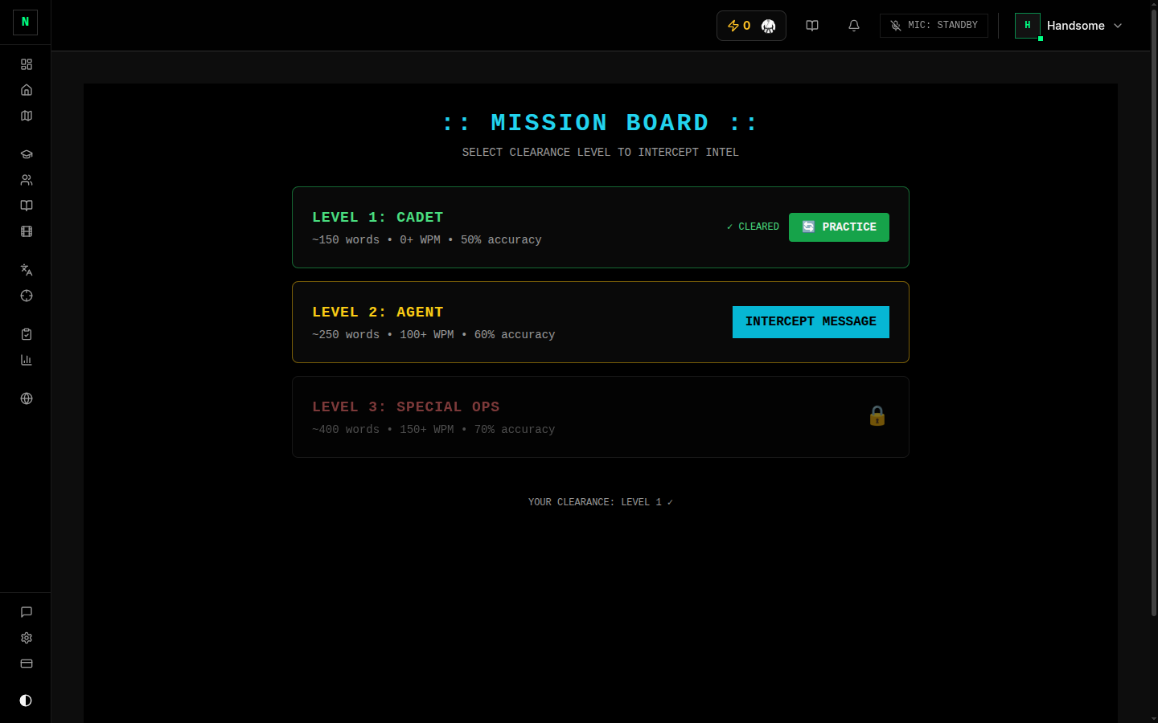The height and width of the screenshot is (723, 1158).
Task: Click the ~400 words Level 3 requirements
Action: pos(433,430)
